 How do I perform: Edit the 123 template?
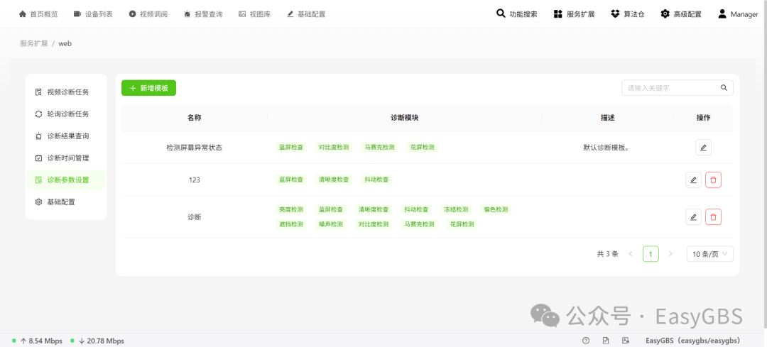[x=693, y=180]
